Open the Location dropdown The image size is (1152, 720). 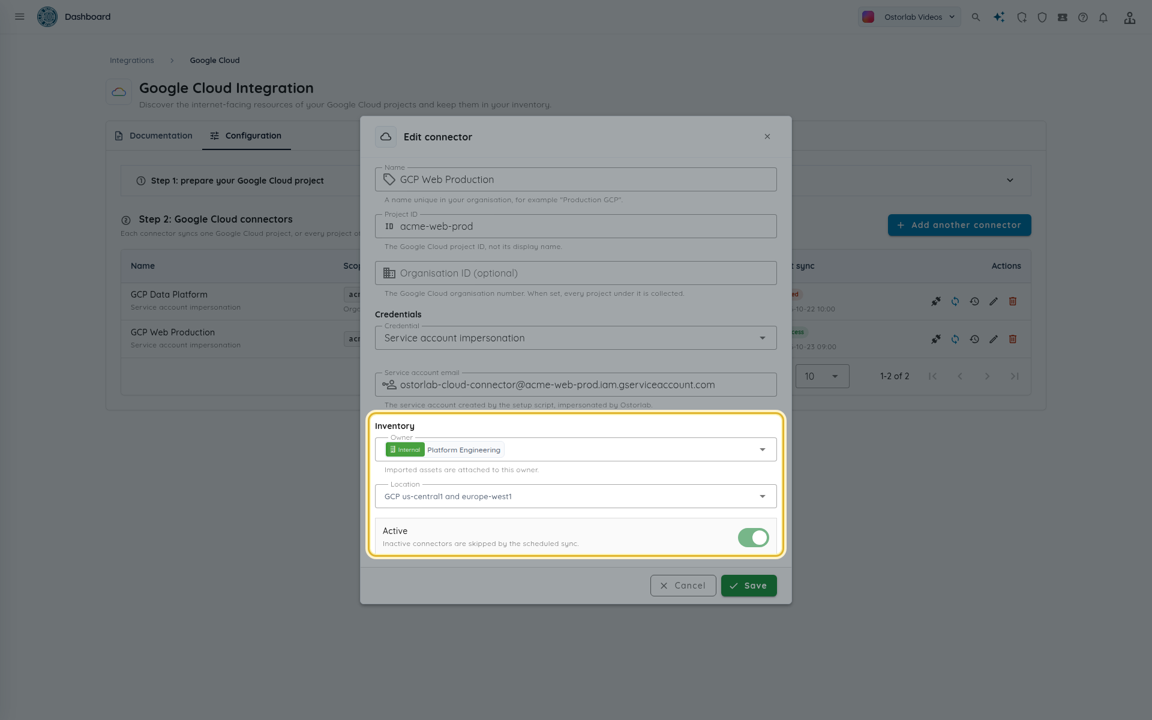[x=576, y=496]
